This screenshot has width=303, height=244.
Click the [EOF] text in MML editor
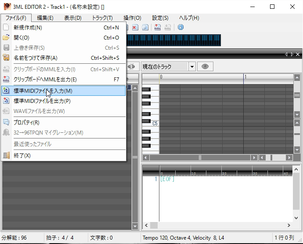(x=167, y=179)
